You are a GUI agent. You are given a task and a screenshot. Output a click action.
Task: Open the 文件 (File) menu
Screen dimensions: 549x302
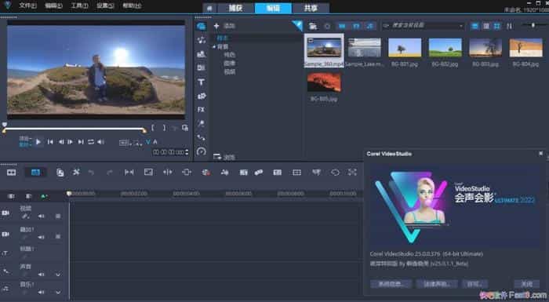pos(27,5)
